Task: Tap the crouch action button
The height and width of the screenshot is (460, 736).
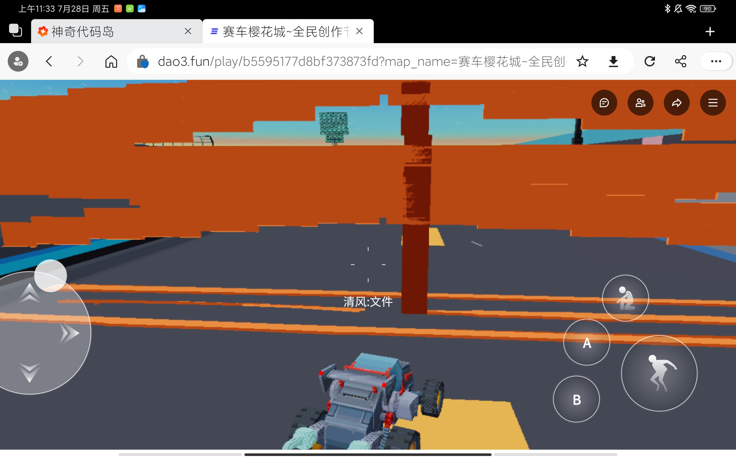Action: click(x=625, y=298)
